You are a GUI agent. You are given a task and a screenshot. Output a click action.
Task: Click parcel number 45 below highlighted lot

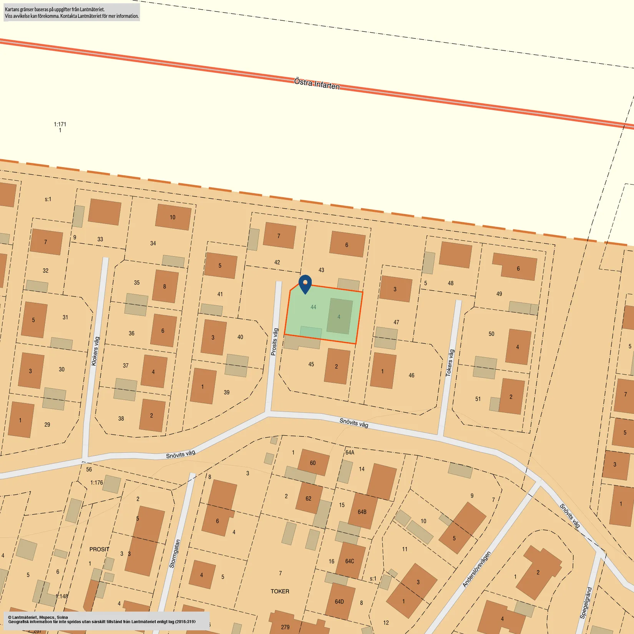[x=311, y=364]
